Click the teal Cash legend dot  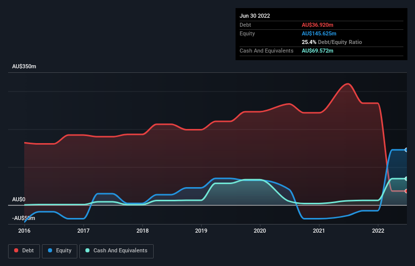[87, 250]
